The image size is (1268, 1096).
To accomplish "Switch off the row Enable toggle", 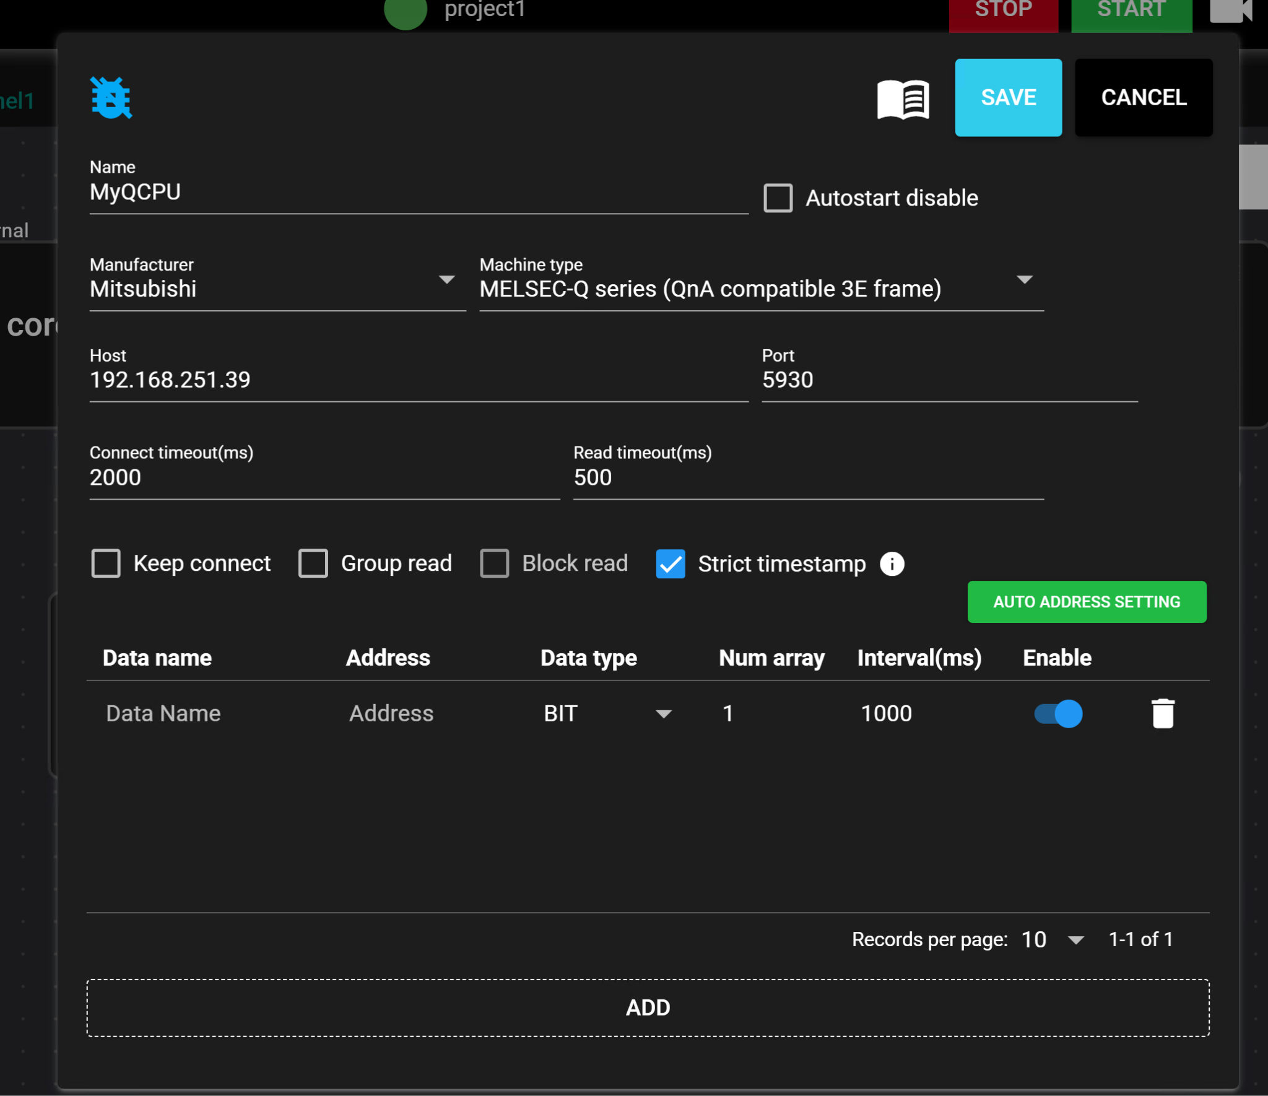I will (x=1058, y=713).
